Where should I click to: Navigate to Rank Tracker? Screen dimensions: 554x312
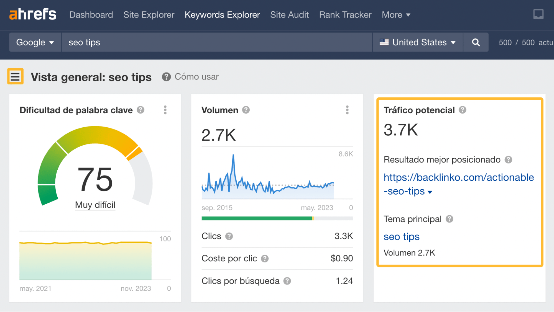coord(345,15)
